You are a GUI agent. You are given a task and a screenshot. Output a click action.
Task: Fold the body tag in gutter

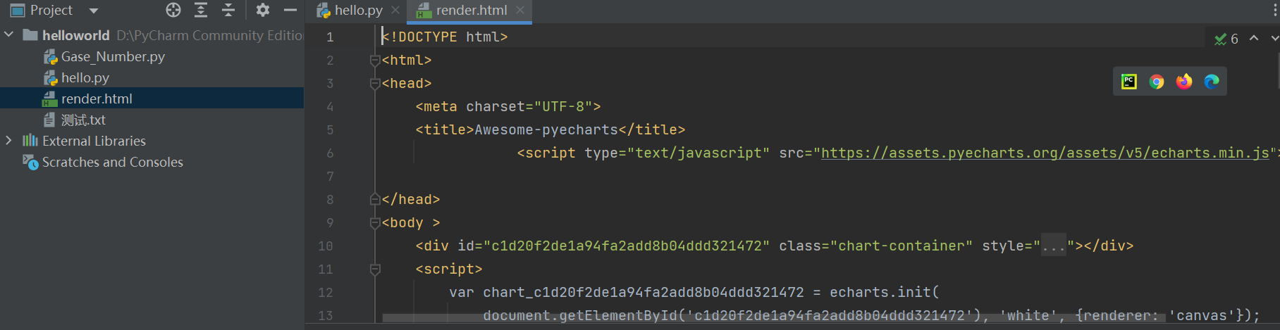375,223
